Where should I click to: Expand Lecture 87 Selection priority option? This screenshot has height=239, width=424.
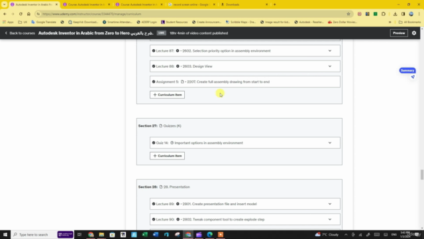(x=330, y=50)
